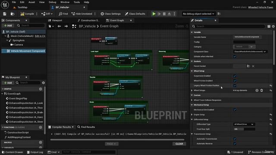276x155 pixels.
Task: Toggle Wheel Friction Enabled checkbox
Action: pyautogui.click(x=235, y=81)
